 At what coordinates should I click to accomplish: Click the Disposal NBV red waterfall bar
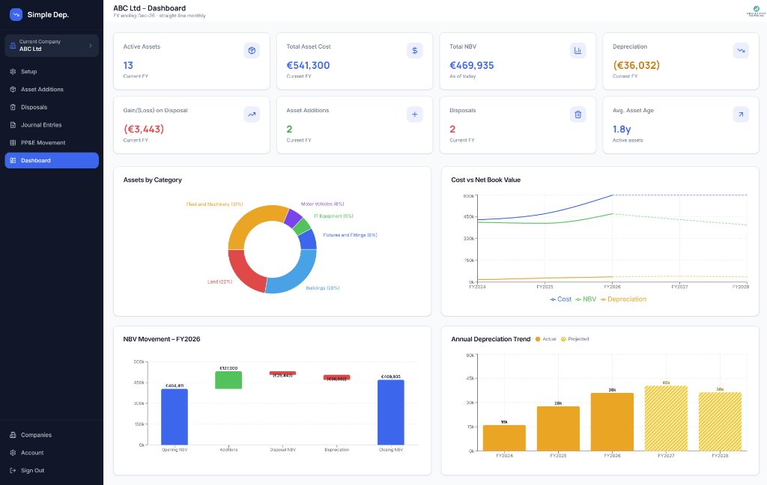coord(282,373)
